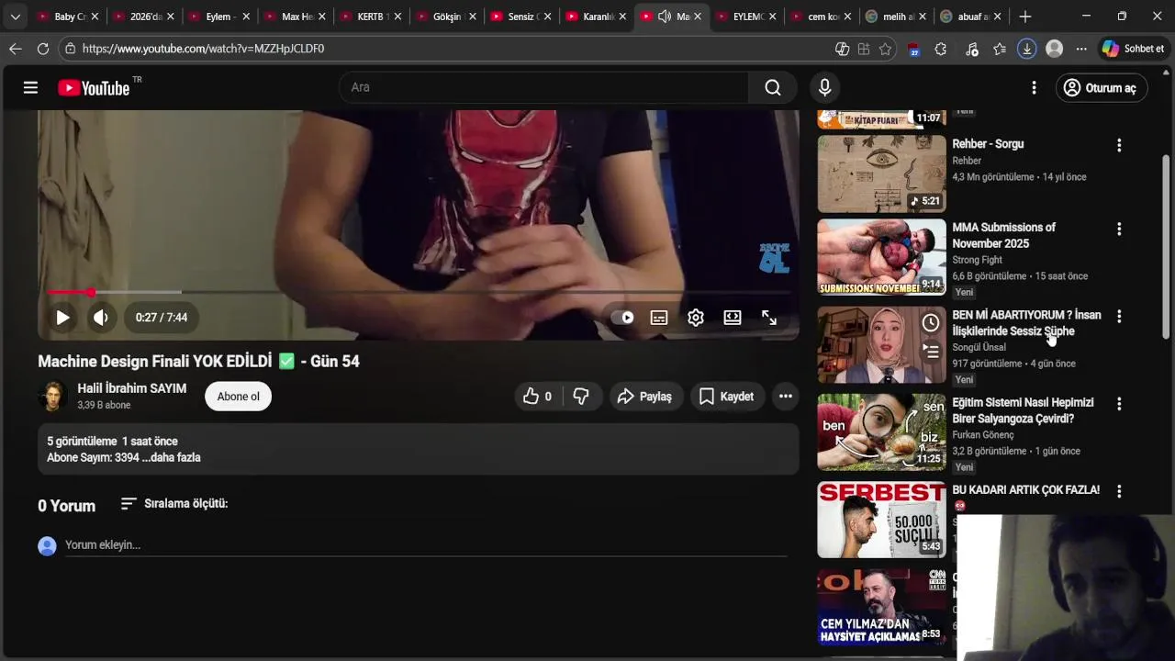Open the Cem Yılmaz video thumbnail
Image resolution: width=1175 pixels, height=661 pixels.
click(881, 608)
